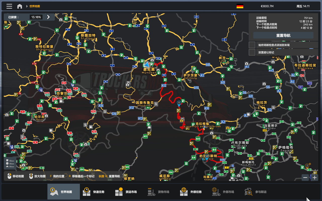This screenshot has width=322, height=201.
Task: Click the mouse scroll icon beside 放大地图
Action: (31, 176)
